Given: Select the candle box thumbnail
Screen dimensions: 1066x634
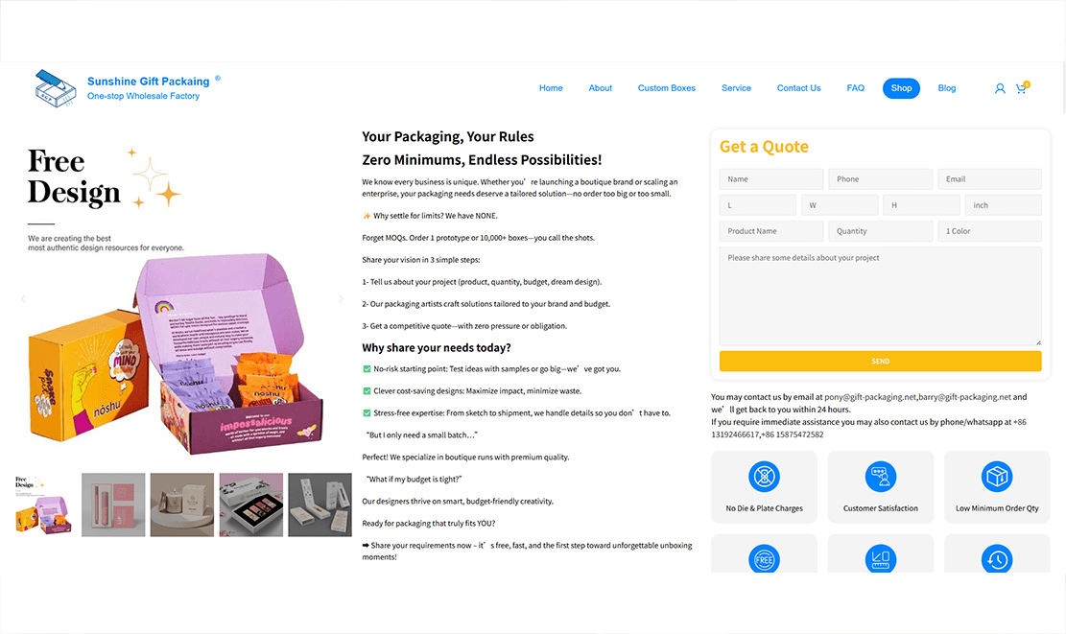Looking at the screenshot, I should [182, 505].
